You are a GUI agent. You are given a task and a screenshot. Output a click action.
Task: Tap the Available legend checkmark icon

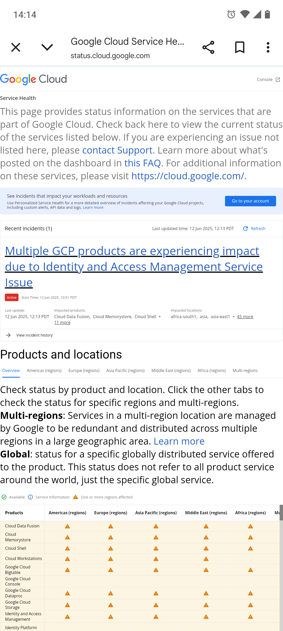[4, 497]
